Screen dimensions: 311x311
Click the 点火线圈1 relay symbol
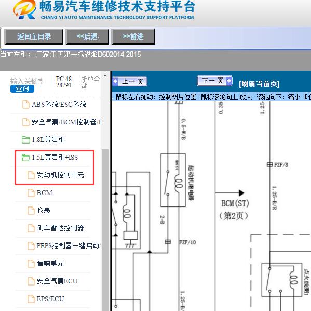pyautogui.click(x=281, y=280)
